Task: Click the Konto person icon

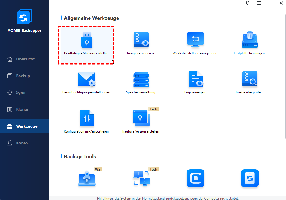Action: pos(10,143)
